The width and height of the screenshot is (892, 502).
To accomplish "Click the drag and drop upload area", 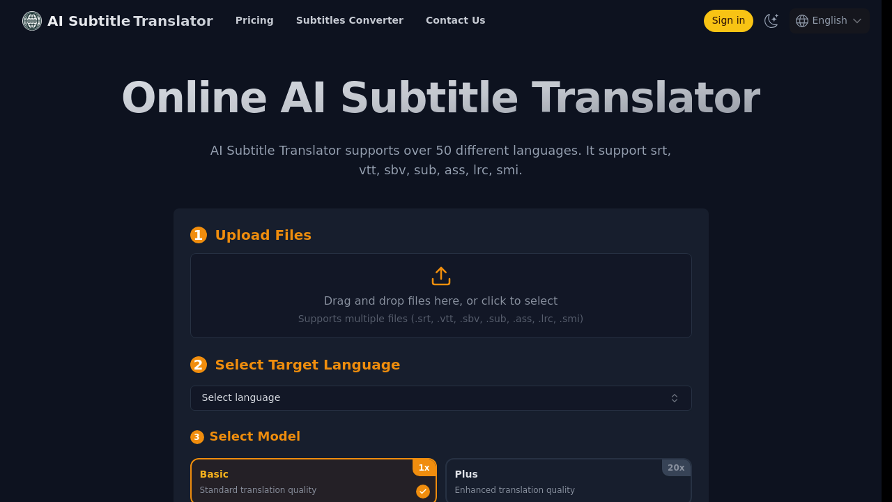I will coord(440,296).
